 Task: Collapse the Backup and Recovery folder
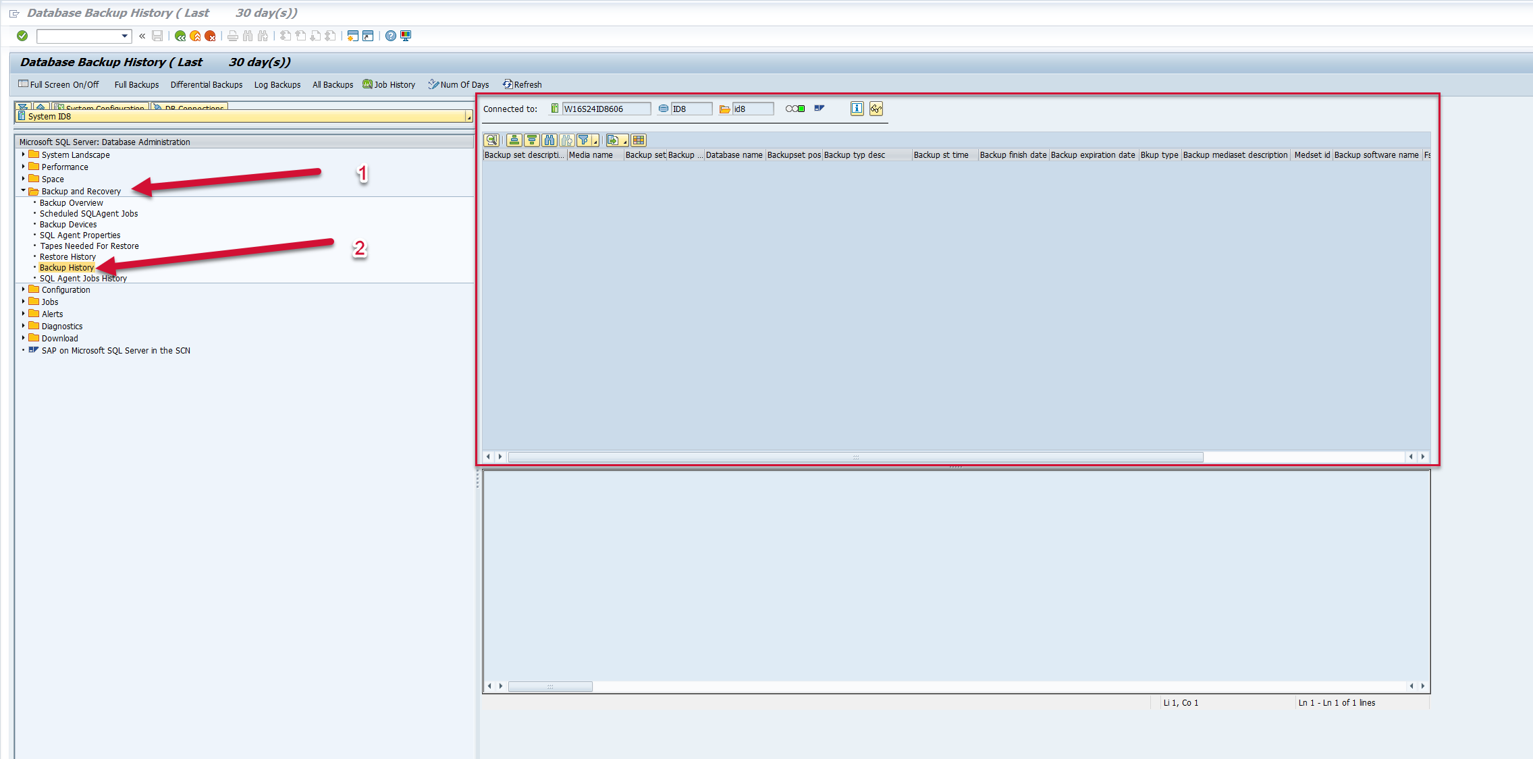[x=24, y=191]
